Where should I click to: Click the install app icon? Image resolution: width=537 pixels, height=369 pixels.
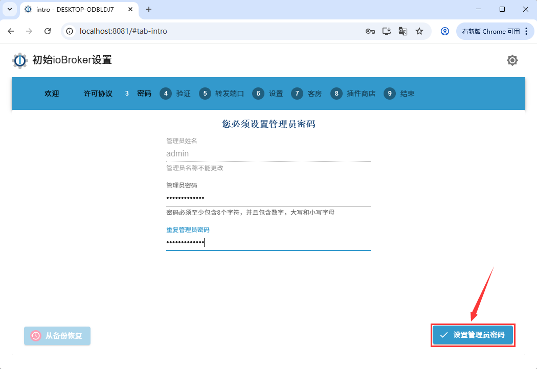pos(387,31)
